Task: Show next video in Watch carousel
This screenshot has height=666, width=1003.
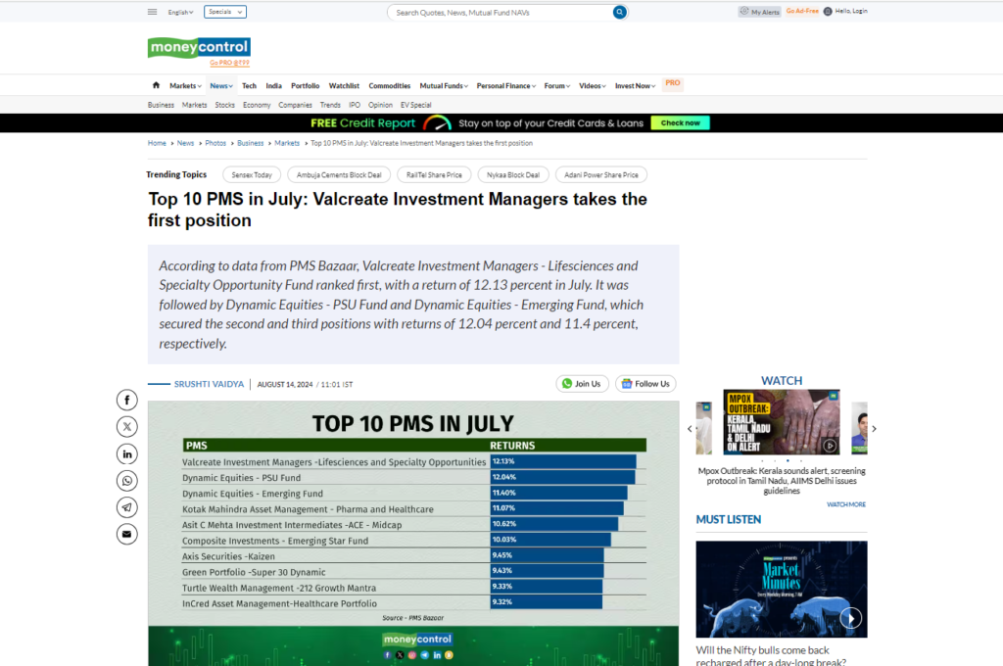Action: pyautogui.click(x=874, y=428)
